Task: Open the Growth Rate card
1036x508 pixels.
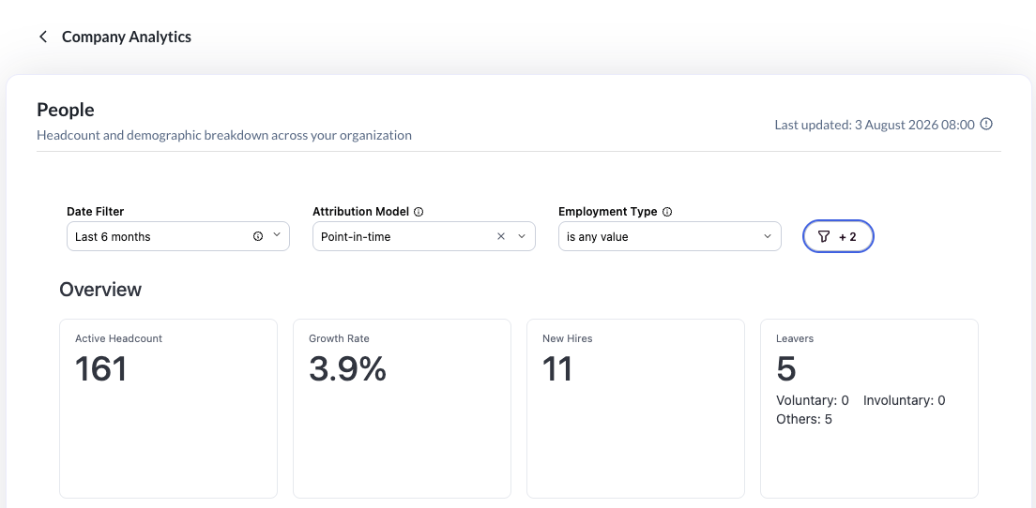Action: click(x=402, y=409)
